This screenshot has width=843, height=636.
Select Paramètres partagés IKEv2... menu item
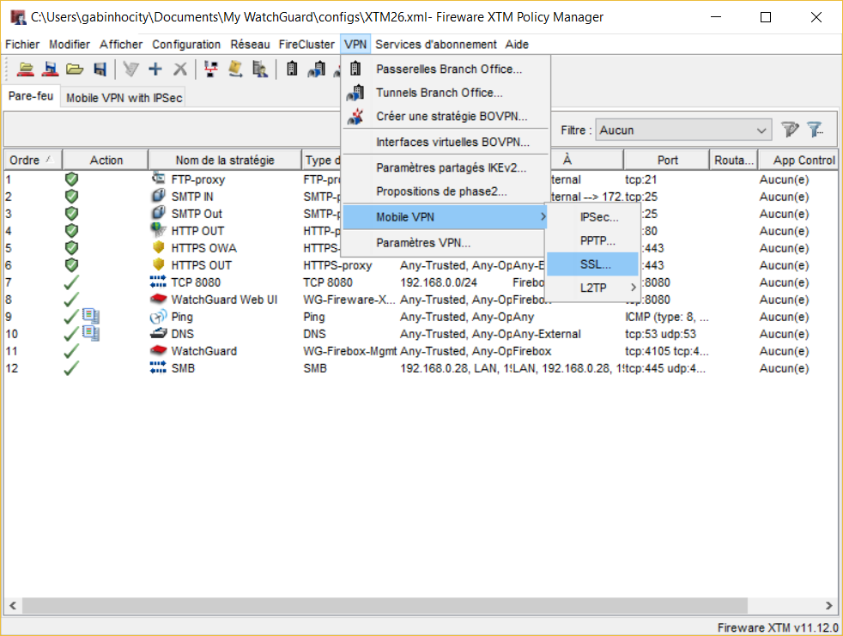446,167
